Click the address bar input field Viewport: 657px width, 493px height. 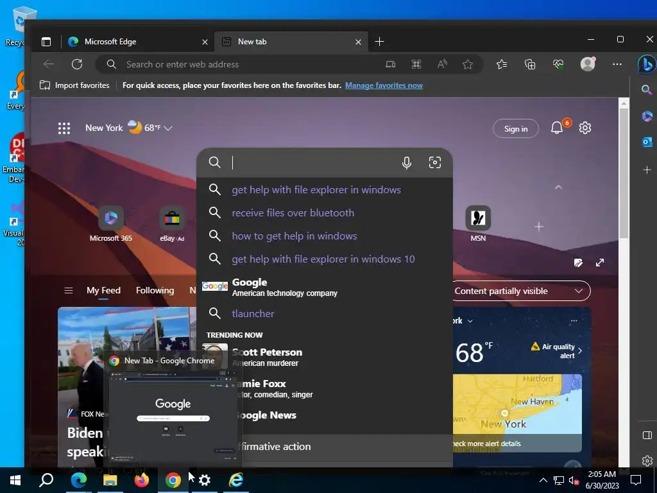[252, 64]
